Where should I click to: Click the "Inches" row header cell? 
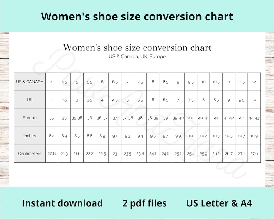[x=30, y=136]
